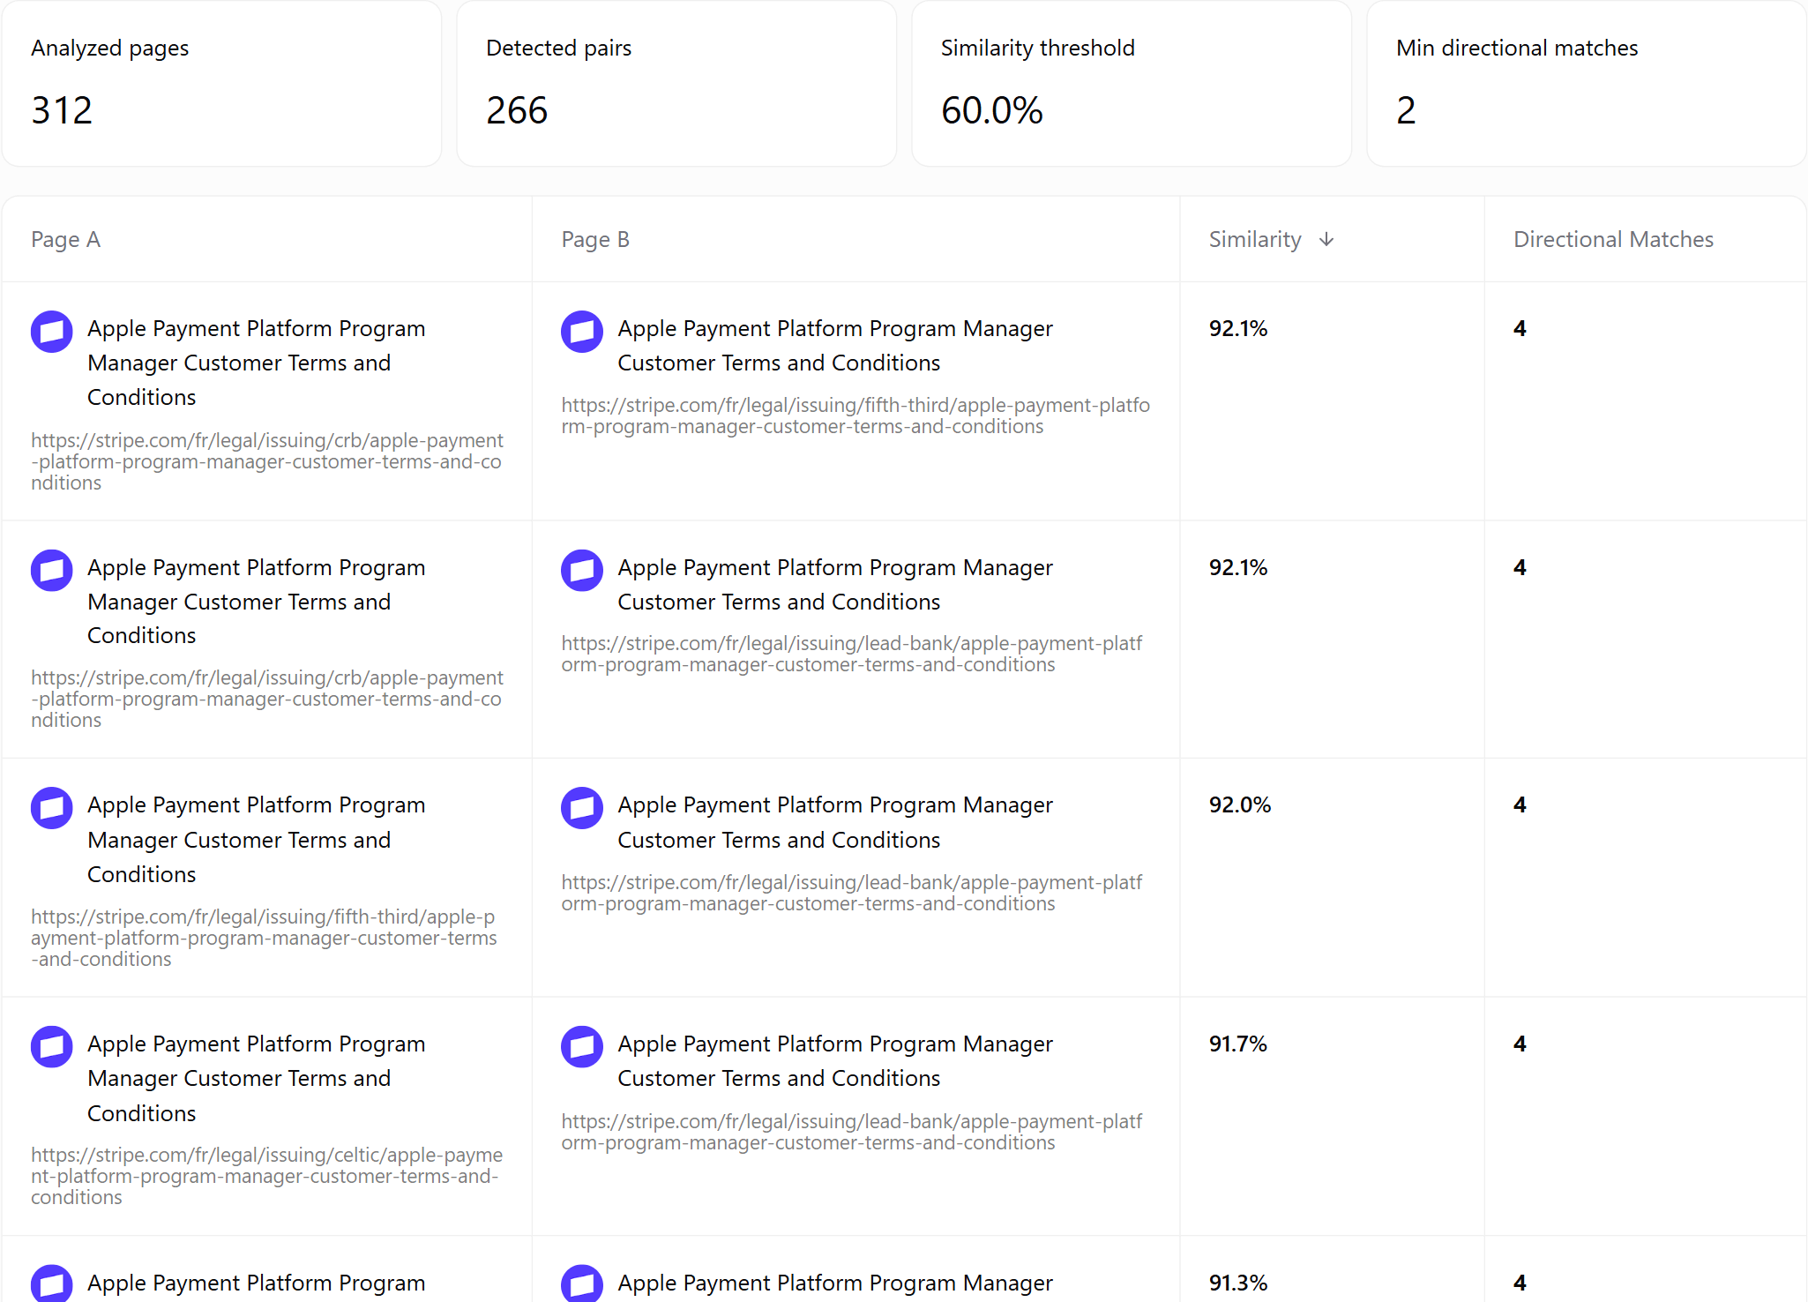Click second row Page B Stripe favicon
This screenshot has width=1808, height=1302.
[x=582, y=571]
